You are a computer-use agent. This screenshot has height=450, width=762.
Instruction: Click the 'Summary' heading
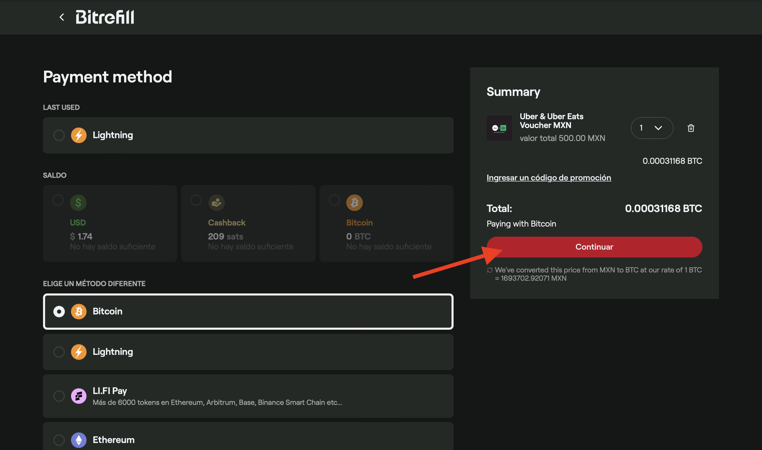[x=513, y=92]
